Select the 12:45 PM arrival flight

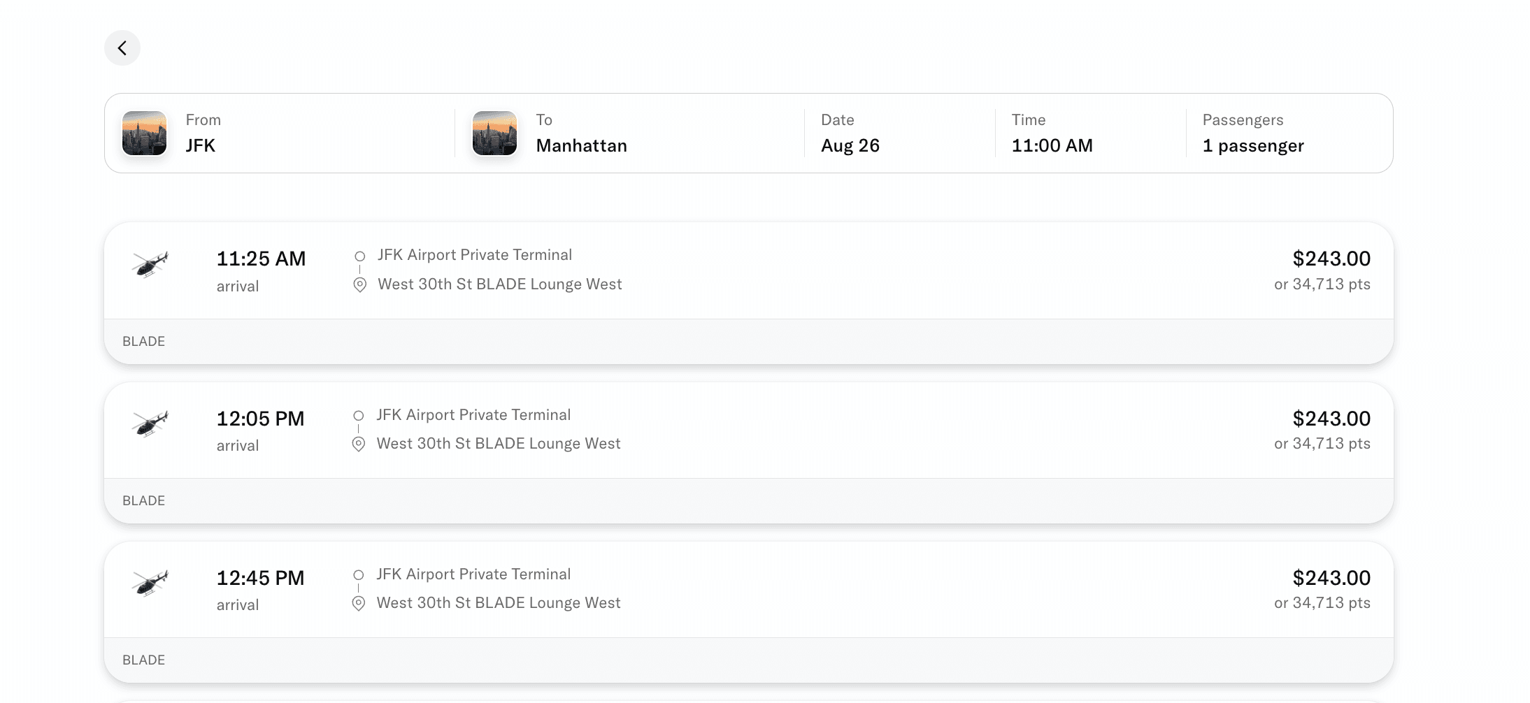coord(749,611)
